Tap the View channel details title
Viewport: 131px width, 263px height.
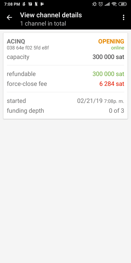coord(51,15)
